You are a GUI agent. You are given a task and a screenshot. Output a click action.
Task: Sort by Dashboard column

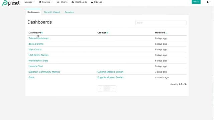[x=36, y=33]
